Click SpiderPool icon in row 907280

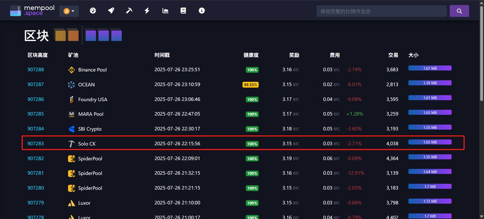tap(71, 188)
